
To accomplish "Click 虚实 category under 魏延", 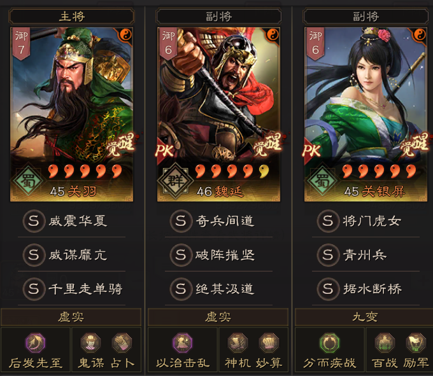I will [218, 317].
